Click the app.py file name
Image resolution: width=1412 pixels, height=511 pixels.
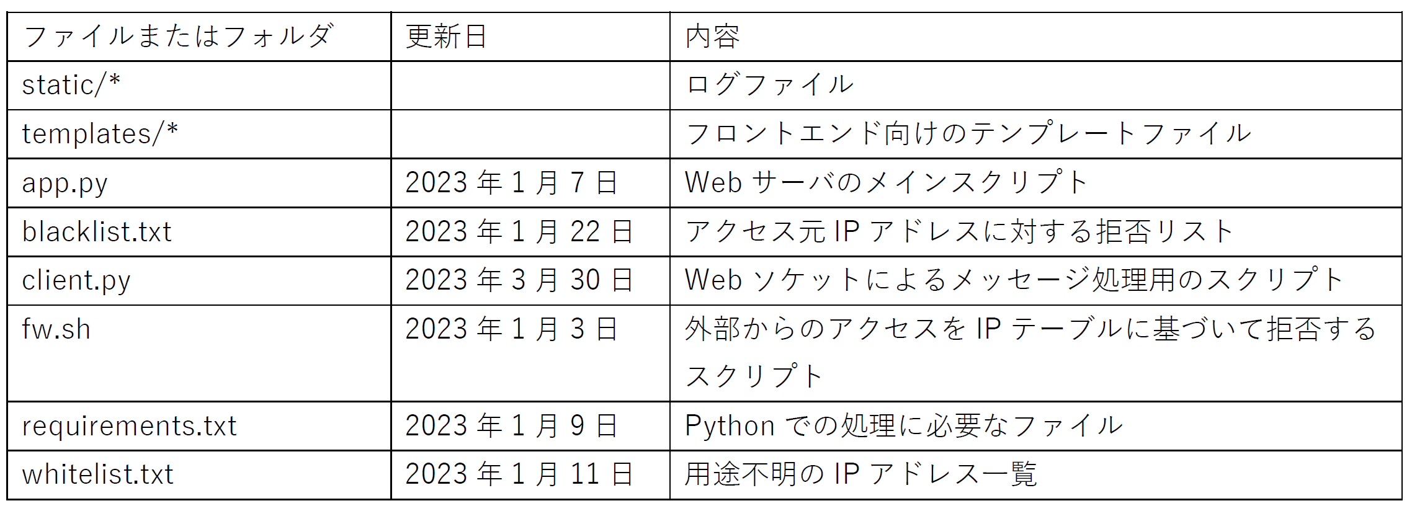(65, 183)
